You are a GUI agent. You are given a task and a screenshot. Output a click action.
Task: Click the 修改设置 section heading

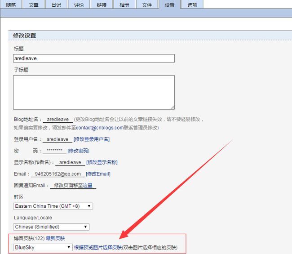[x=25, y=36]
